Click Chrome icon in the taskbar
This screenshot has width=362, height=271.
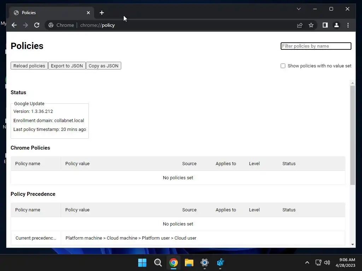173,263
